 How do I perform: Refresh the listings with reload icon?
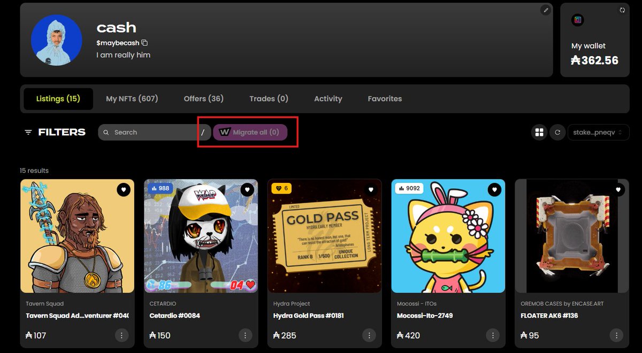tap(557, 132)
